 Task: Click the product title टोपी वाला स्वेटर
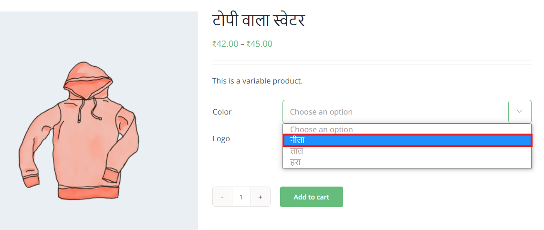pyautogui.click(x=258, y=21)
